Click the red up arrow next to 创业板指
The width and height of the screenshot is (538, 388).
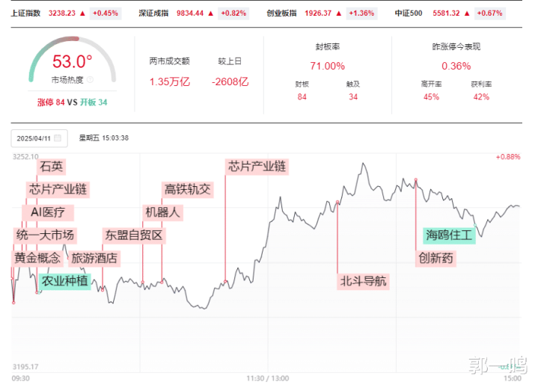click(339, 13)
